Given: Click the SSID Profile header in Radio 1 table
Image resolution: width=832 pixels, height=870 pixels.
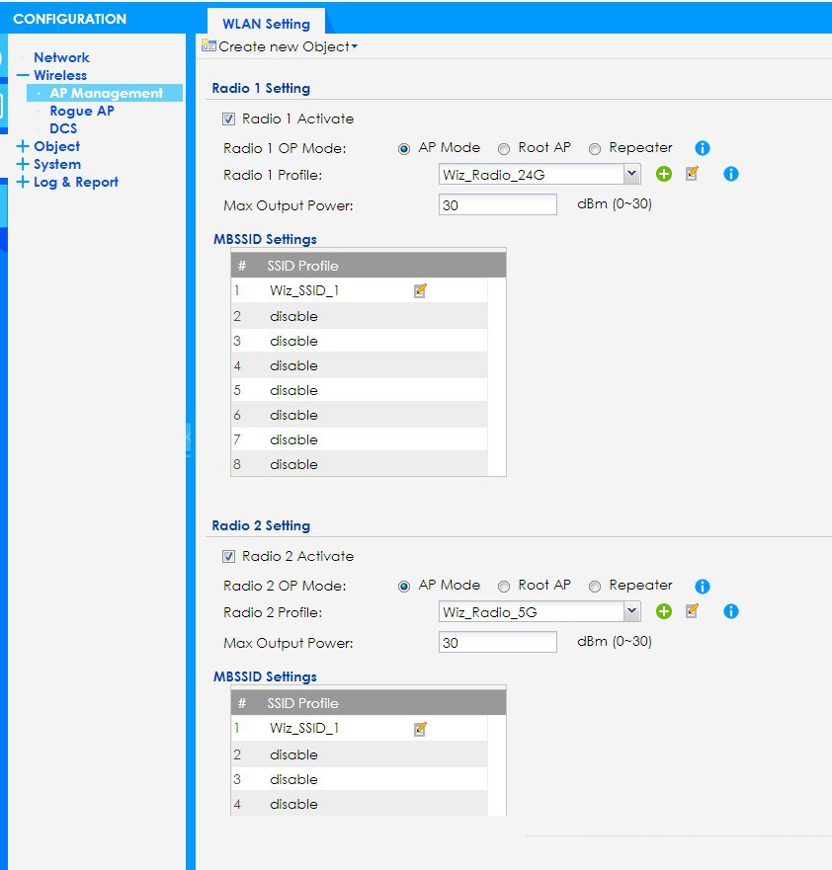Looking at the screenshot, I should click(302, 266).
